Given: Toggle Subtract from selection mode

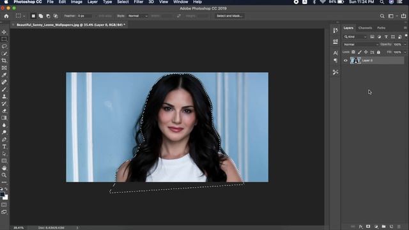Looking at the screenshot, I should 49,16.
